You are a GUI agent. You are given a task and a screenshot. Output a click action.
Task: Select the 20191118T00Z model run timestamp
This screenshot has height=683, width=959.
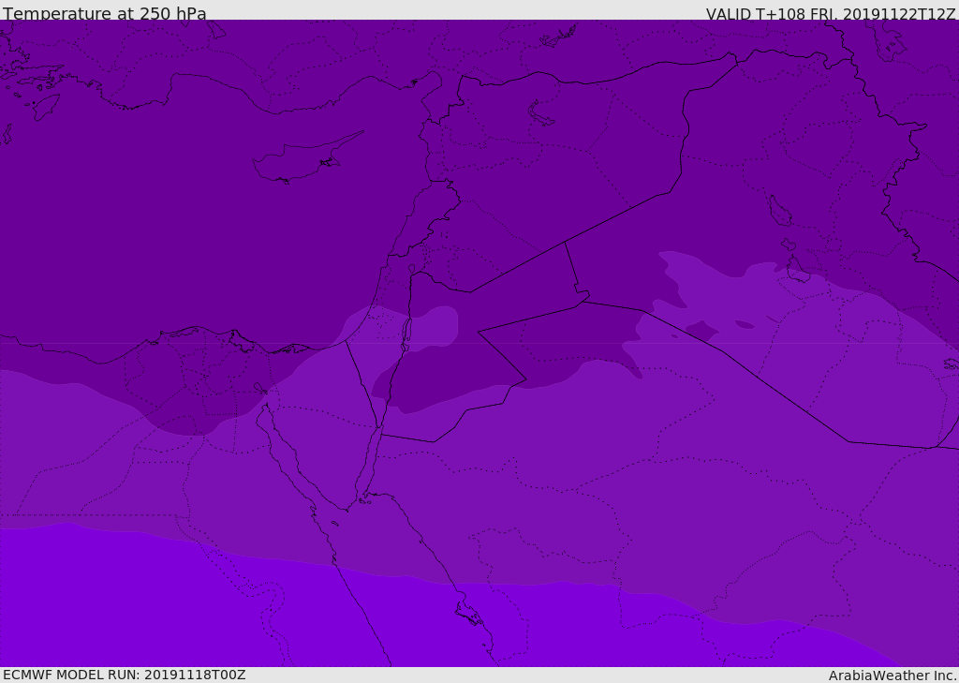pyautogui.click(x=195, y=675)
